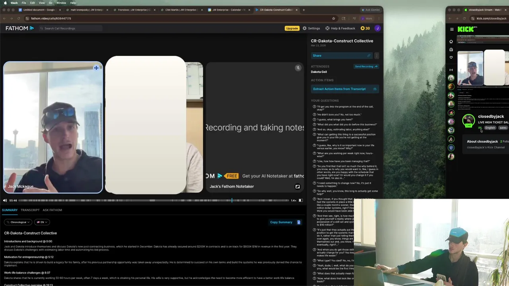Viewport: 509px width, 286px height.
Task: Toggle fullscreen on the video player
Action: click(x=301, y=200)
